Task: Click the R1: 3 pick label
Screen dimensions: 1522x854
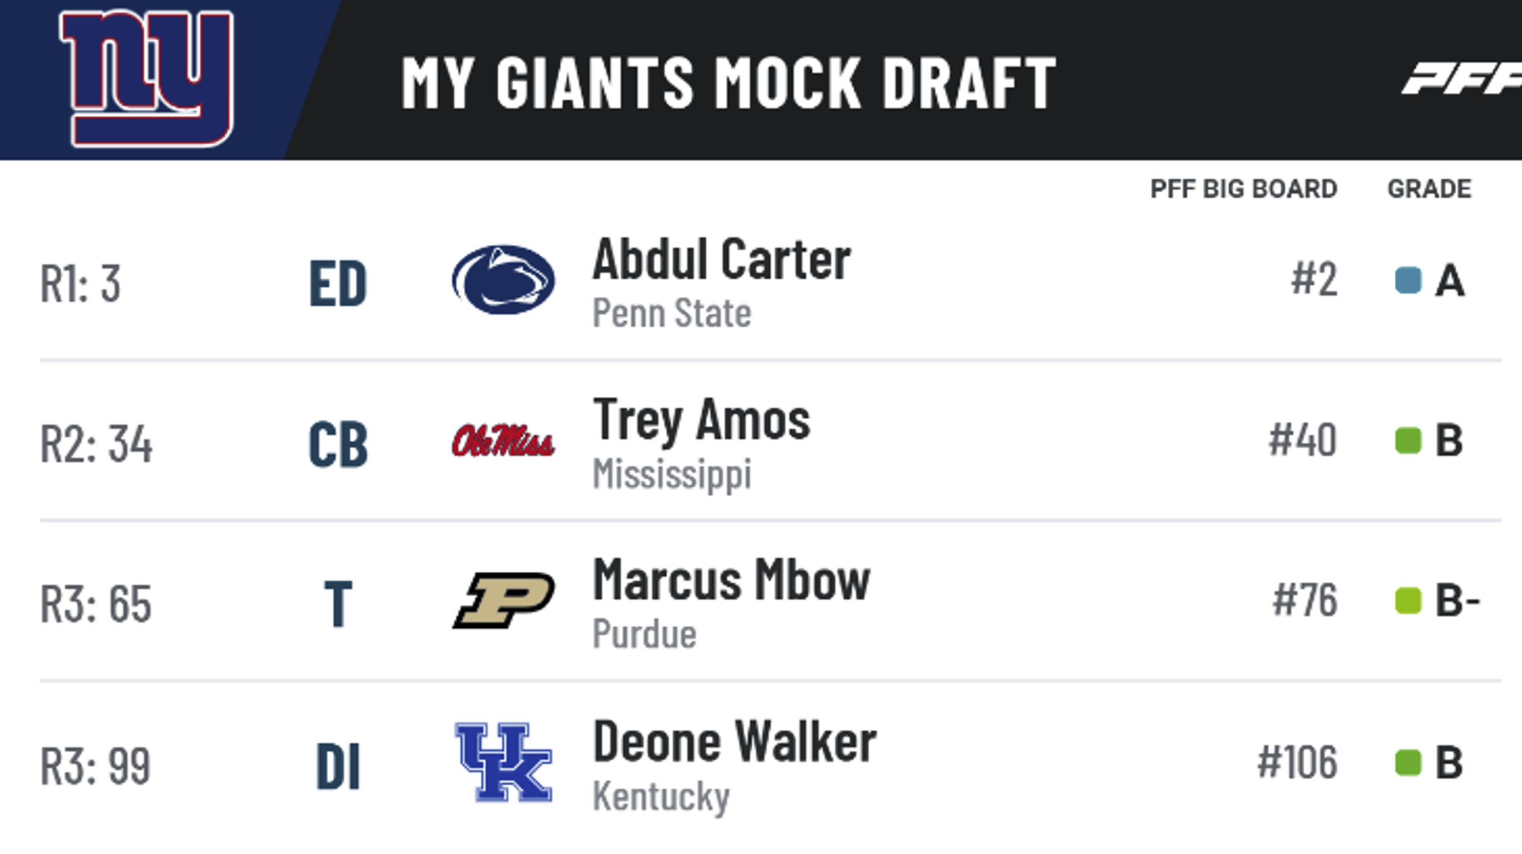Action: tap(80, 283)
